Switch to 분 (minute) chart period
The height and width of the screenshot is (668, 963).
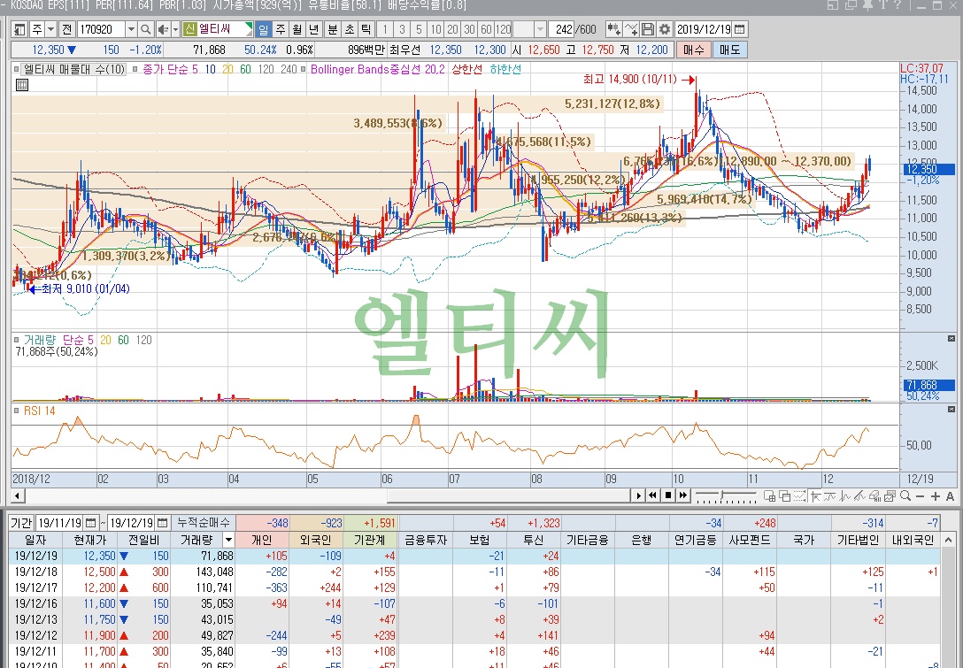click(332, 29)
